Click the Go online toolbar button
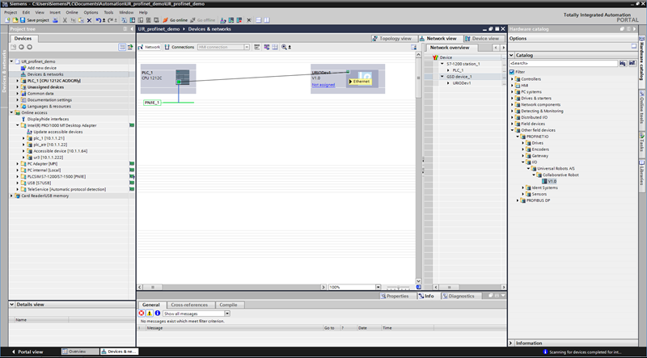The width and height of the screenshot is (647, 358). (178, 19)
